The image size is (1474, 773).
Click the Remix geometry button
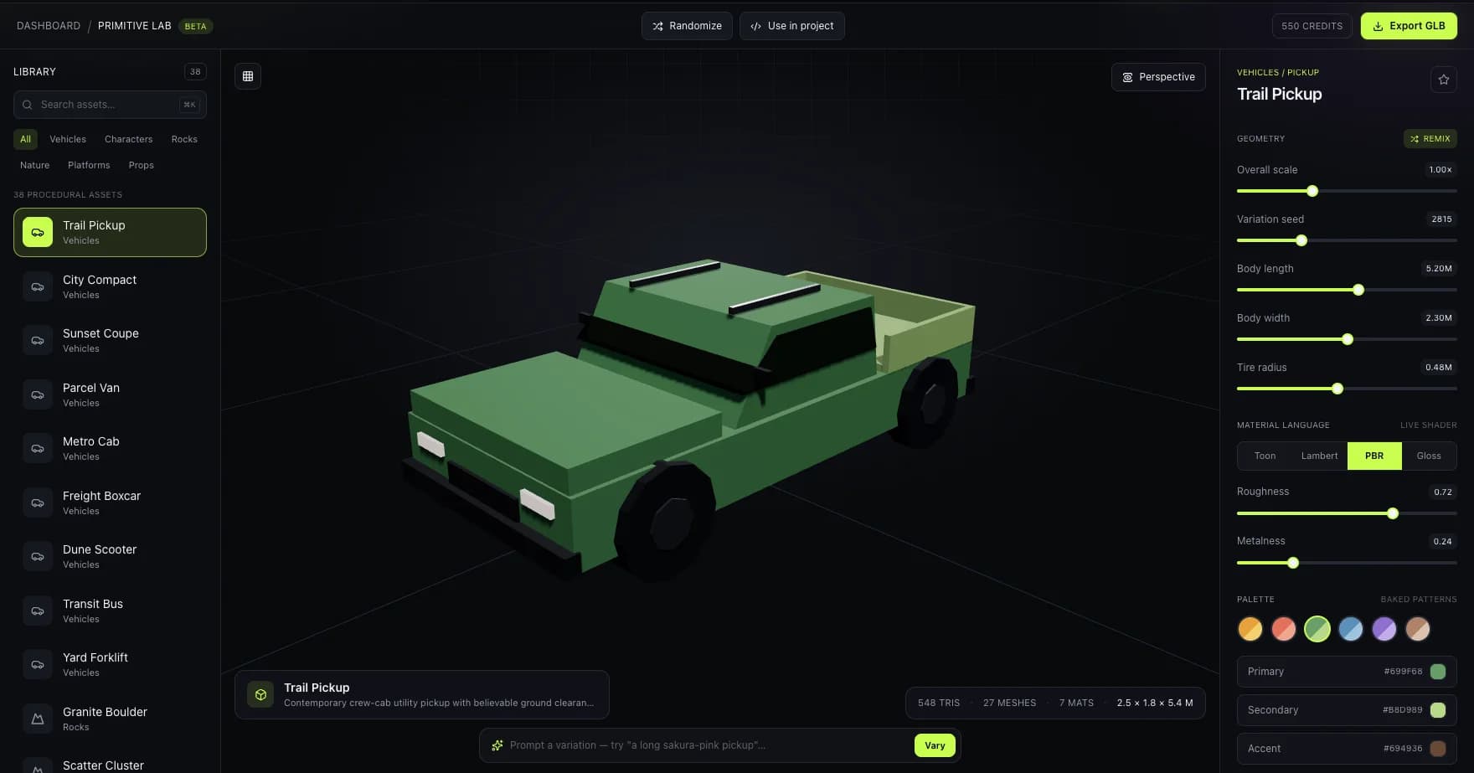1430,139
